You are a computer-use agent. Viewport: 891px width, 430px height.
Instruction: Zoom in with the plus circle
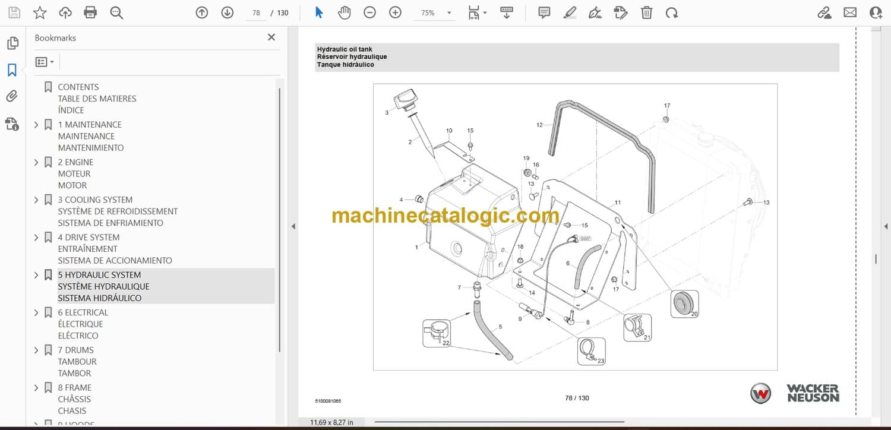pos(395,12)
